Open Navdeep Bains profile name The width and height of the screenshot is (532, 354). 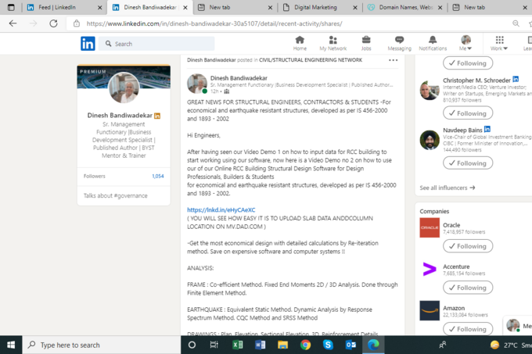click(462, 130)
